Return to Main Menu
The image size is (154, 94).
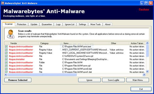click(x=138, y=80)
